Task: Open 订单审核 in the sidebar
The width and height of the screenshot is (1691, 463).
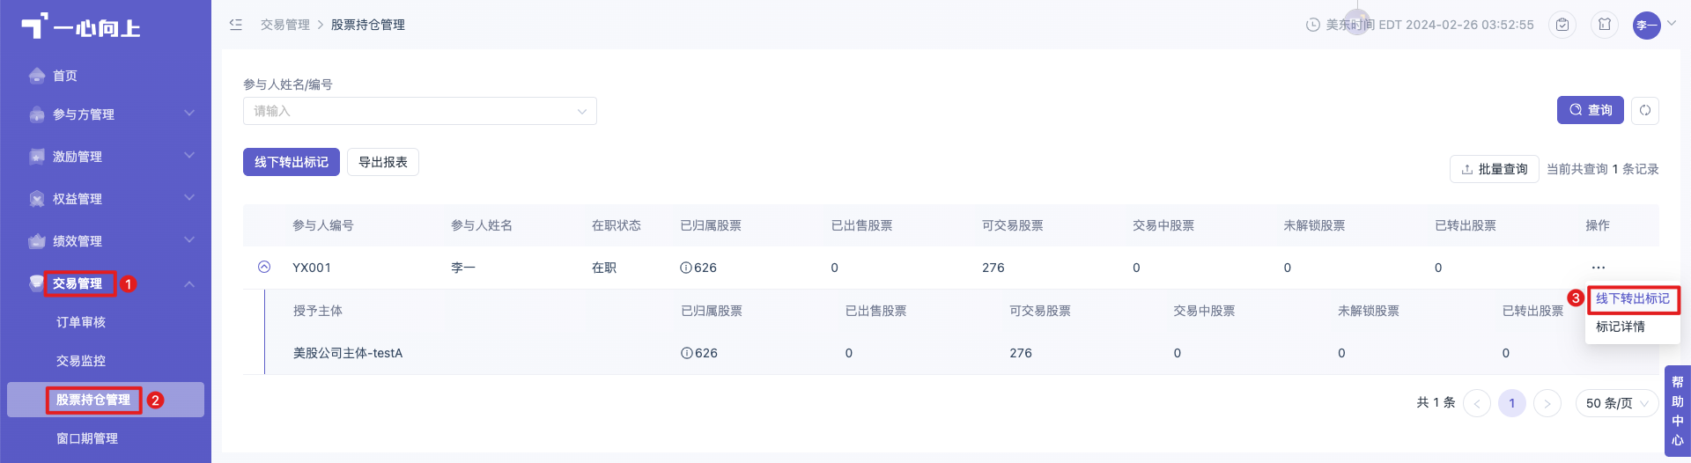Action: click(x=81, y=322)
